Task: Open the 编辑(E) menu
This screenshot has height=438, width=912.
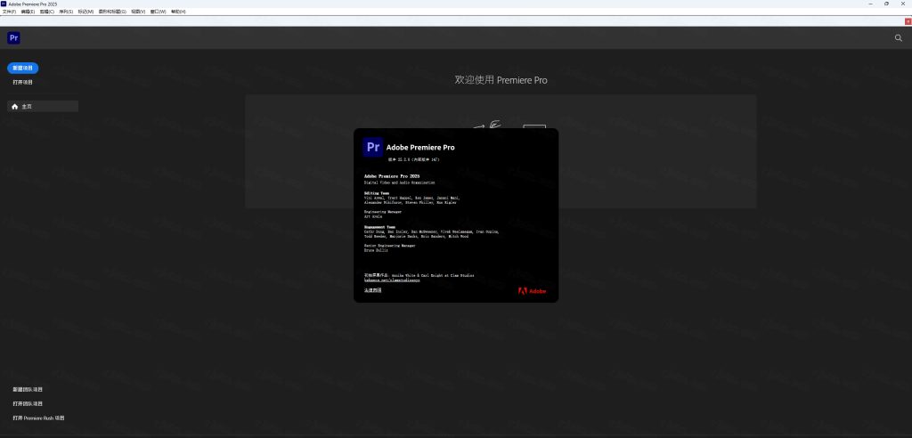Action: (28, 12)
